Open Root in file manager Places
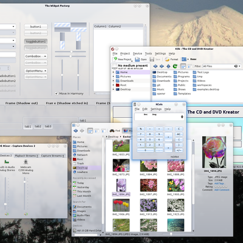 78,159
